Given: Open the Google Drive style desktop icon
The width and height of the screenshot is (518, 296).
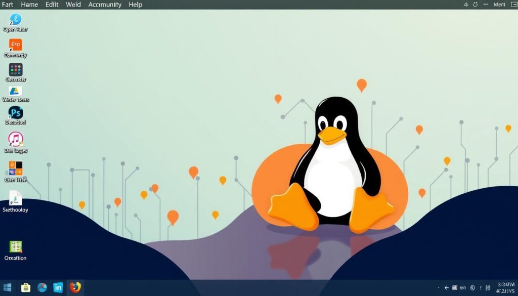Looking at the screenshot, I should tap(15, 91).
